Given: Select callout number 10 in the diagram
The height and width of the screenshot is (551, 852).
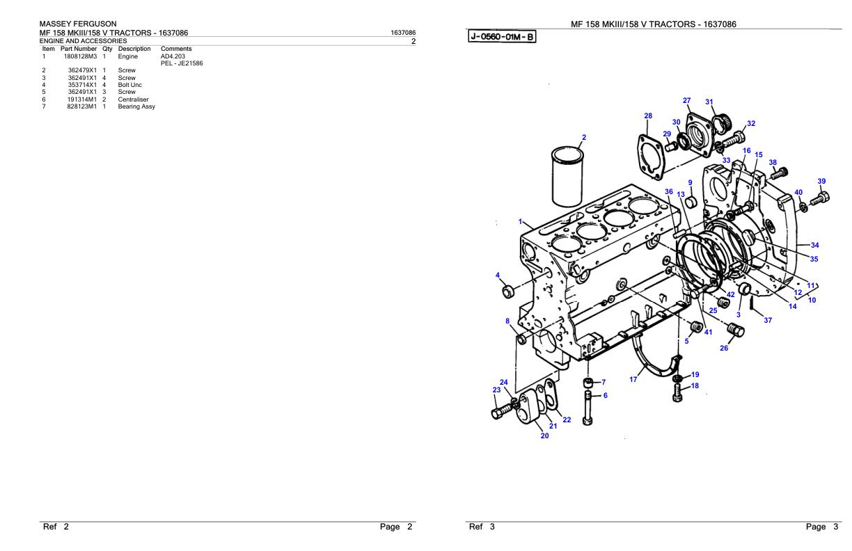Looking at the screenshot, I should (812, 301).
